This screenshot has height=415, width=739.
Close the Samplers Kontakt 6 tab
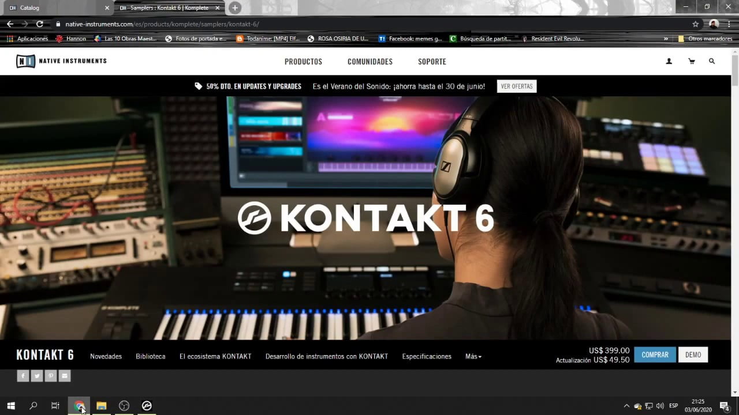tap(218, 8)
